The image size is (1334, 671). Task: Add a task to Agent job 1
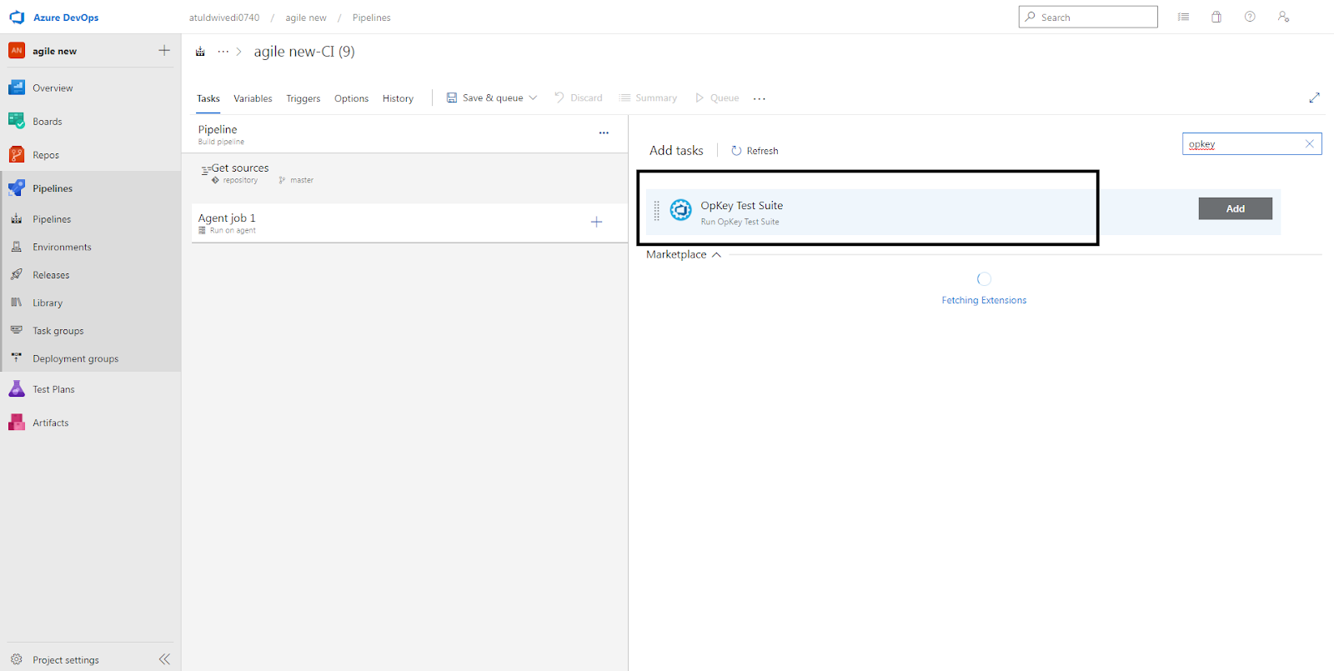click(x=596, y=222)
